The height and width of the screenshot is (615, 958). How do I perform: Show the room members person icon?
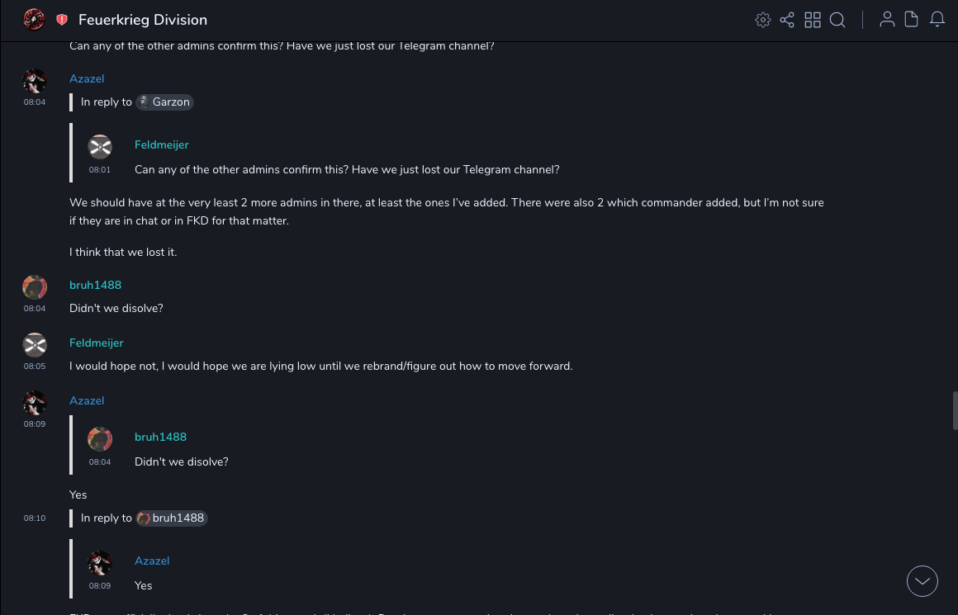pyautogui.click(x=887, y=20)
